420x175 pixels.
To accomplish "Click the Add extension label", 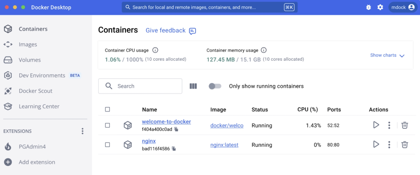I will 37,162.
